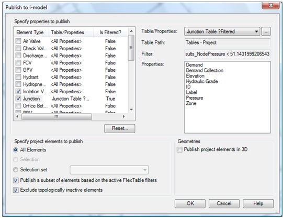Screen dimensions: 283x218
Task: Open the Selection set dropdown list
Action: click(x=109, y=170)
